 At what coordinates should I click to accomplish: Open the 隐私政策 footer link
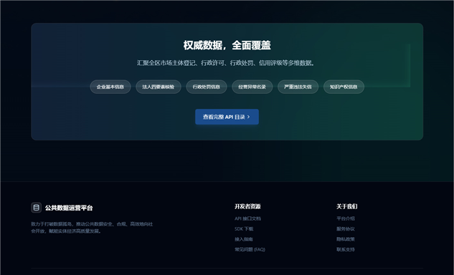(x=346, y=239)
